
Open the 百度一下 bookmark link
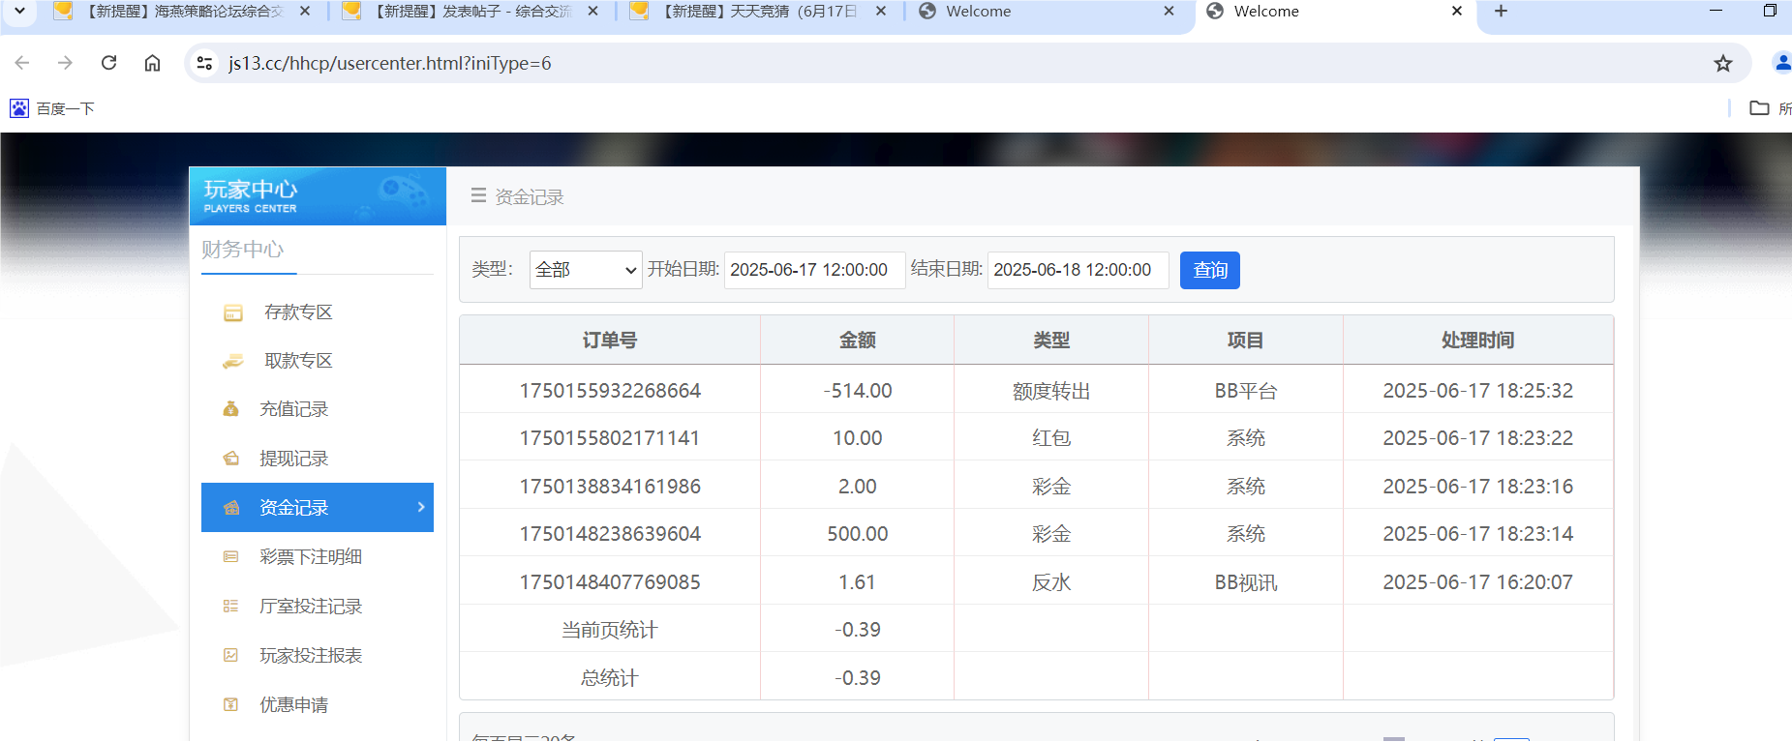(x=53, y=108)
